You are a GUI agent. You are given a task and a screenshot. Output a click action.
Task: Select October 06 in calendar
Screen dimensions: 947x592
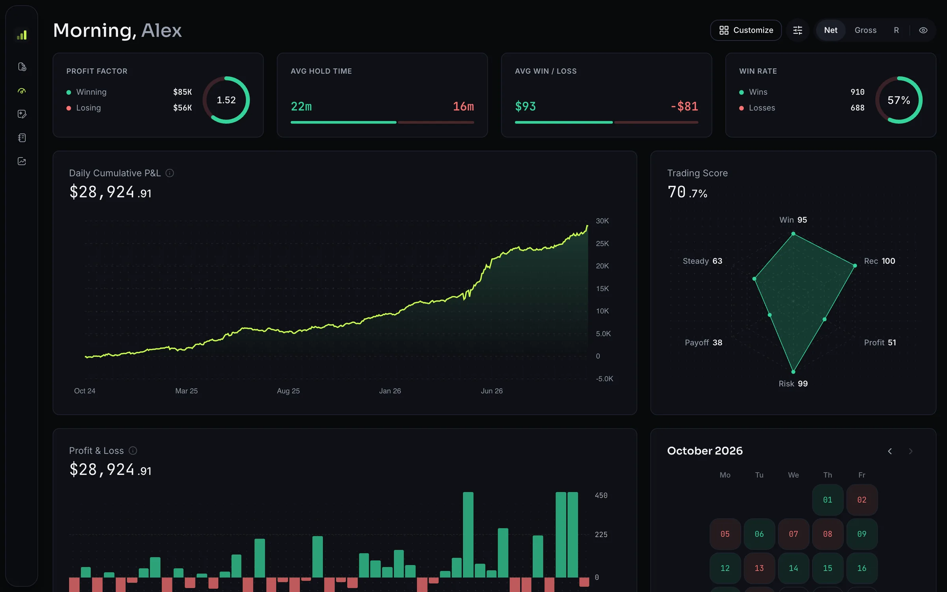759,534
